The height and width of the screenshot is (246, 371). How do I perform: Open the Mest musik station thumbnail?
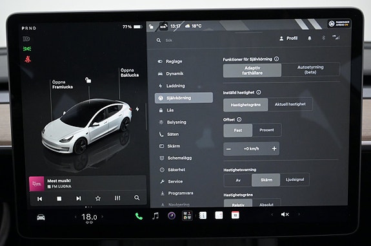point(37,184)
